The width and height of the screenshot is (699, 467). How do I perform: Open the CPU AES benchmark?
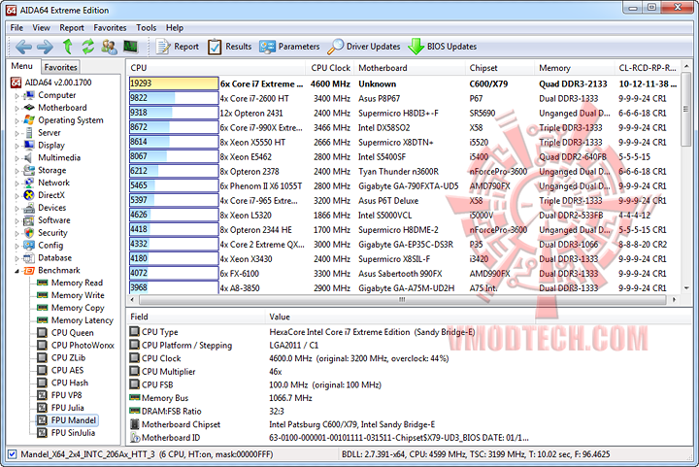[x=67, y=370]
